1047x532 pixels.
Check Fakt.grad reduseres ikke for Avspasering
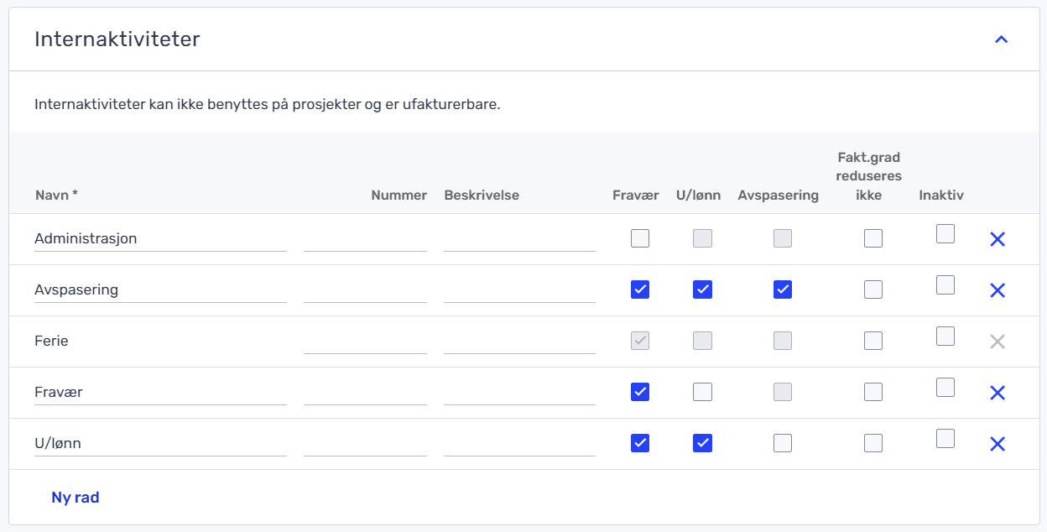click(x=873, y=289)
